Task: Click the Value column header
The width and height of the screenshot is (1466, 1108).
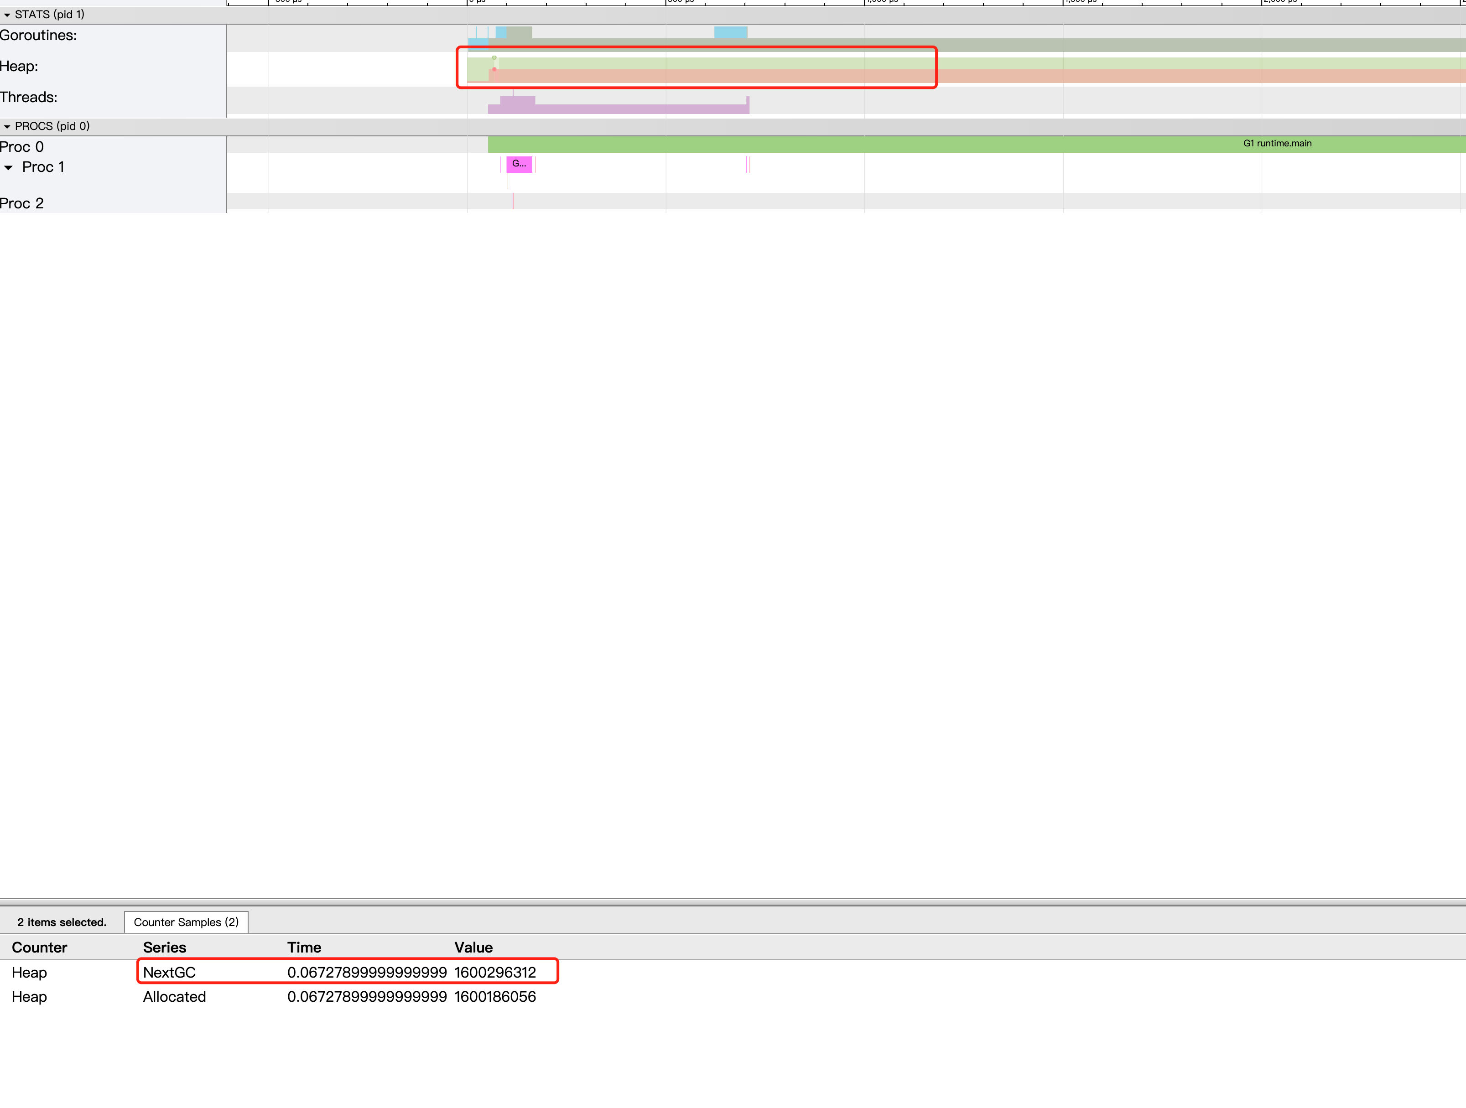Action: point(473,947)
